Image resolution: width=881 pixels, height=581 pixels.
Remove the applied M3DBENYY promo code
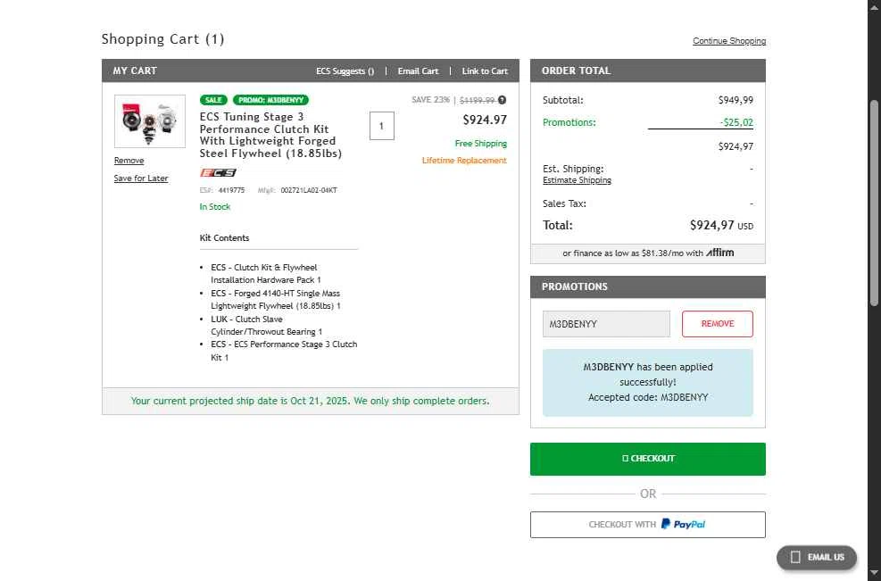[x=717, y=324]
